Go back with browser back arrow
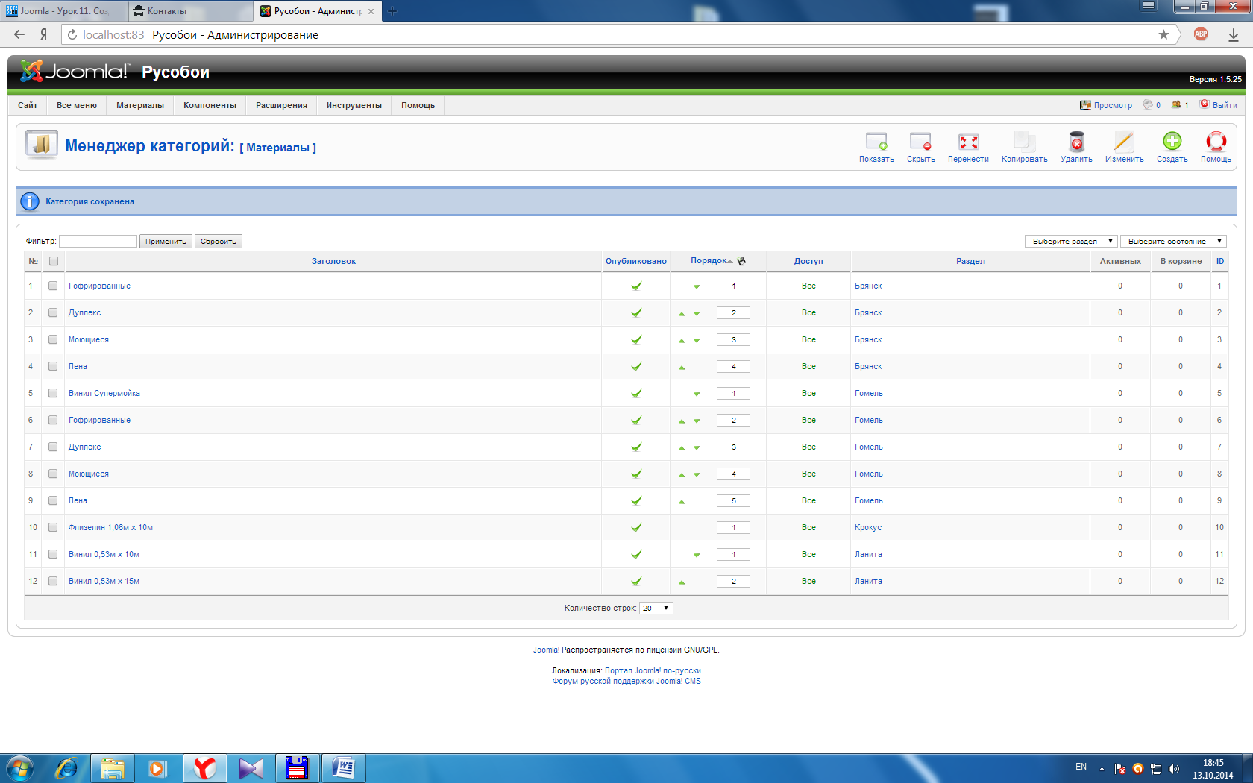The width and height of the screenshot is (1253, 783). tap(19, 34)
